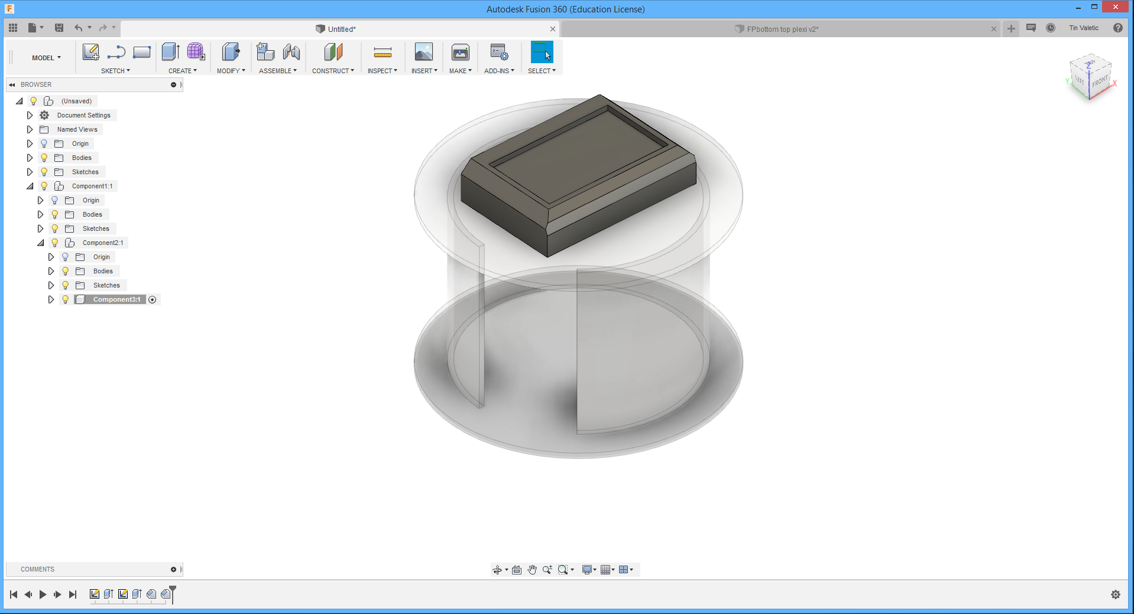Open the INSERT menu

point(425,71)
